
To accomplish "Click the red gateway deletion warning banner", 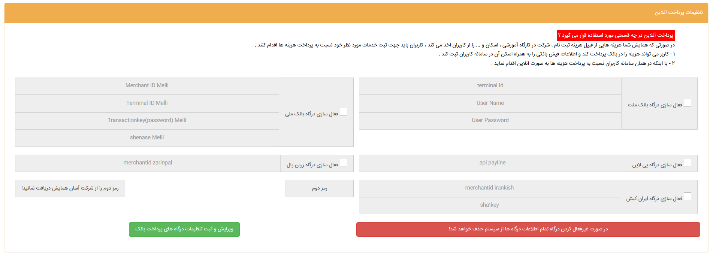I will point(528,229).
